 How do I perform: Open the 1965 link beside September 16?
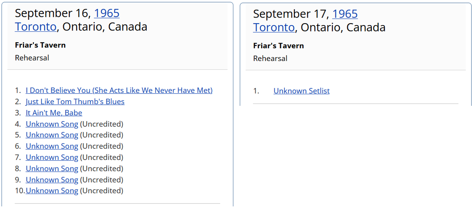click(107, 13)
